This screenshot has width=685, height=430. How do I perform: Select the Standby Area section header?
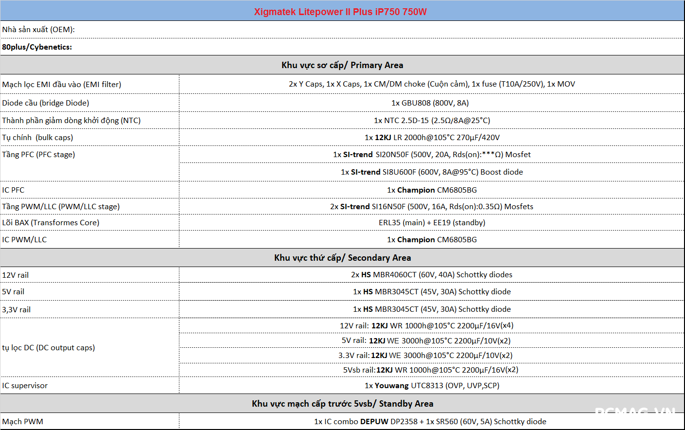(x=342, y=404)
